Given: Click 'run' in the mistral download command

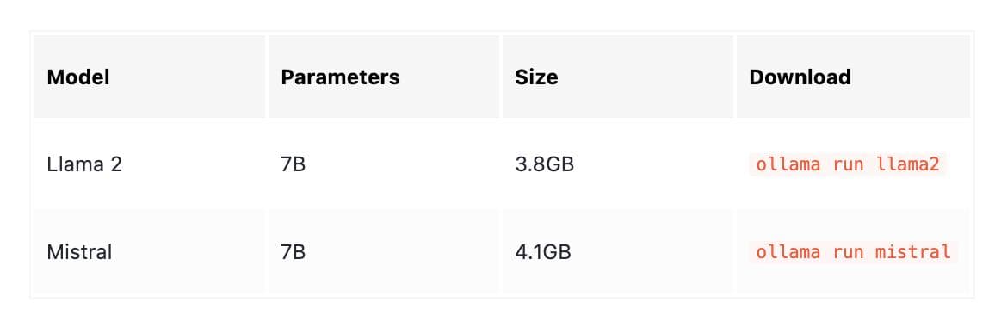Looking at the screenshot, I should pyautogui.click(x=849, y=253).
